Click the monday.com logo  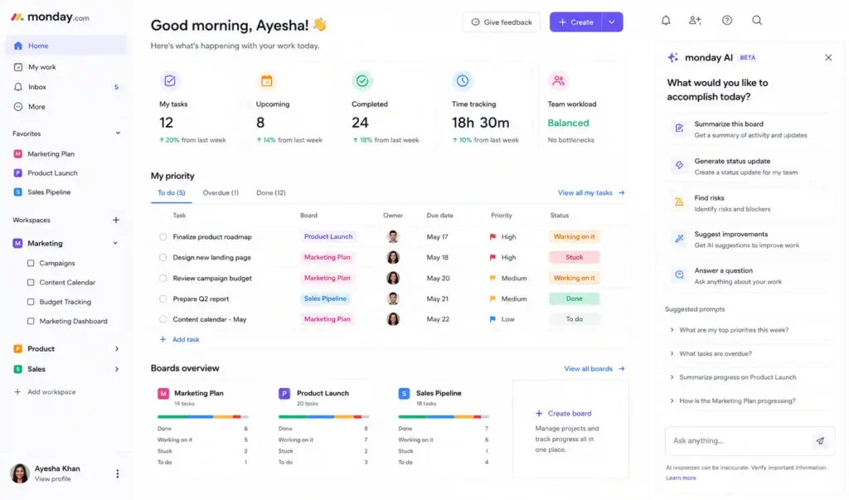[x=50, y=17]
